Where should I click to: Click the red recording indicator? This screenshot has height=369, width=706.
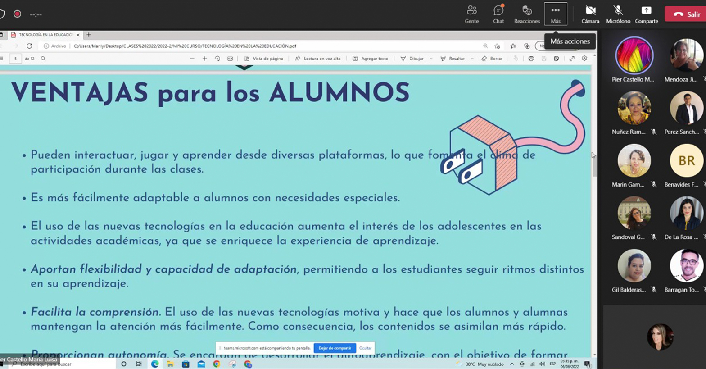(x=17, y=14)
